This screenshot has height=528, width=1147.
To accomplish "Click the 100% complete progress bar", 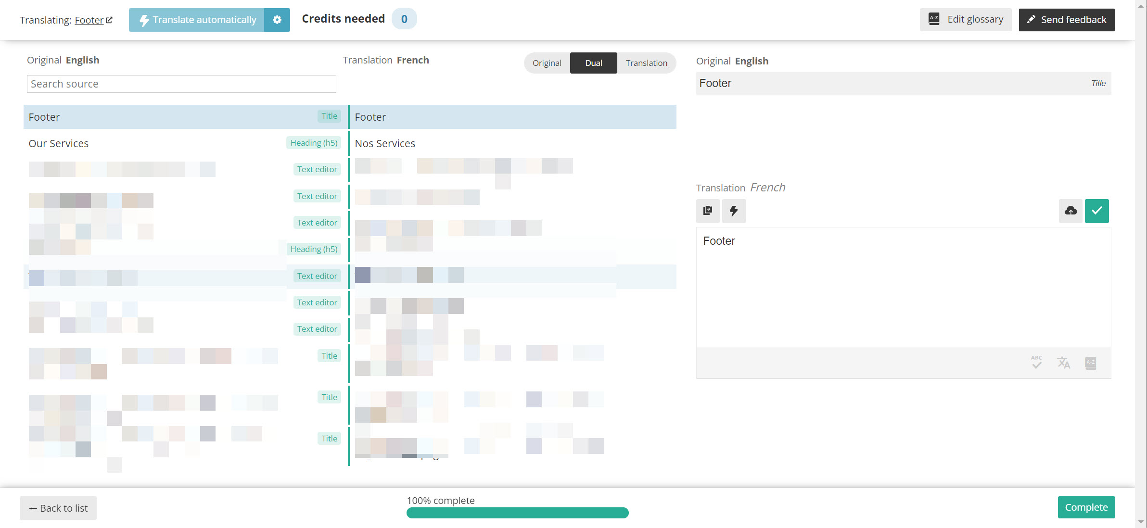I will click(517, 513).
